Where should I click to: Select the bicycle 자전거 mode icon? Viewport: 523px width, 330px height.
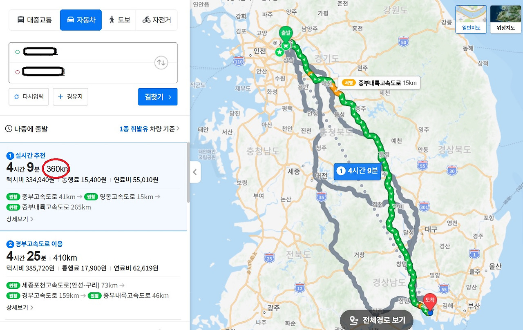tap(156, 20)
